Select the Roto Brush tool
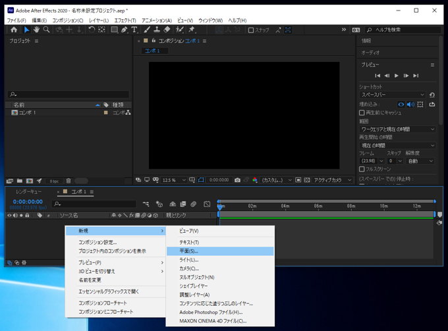This screenshot has width=448, height=331. pyautogui.click(x=179, y=30)
